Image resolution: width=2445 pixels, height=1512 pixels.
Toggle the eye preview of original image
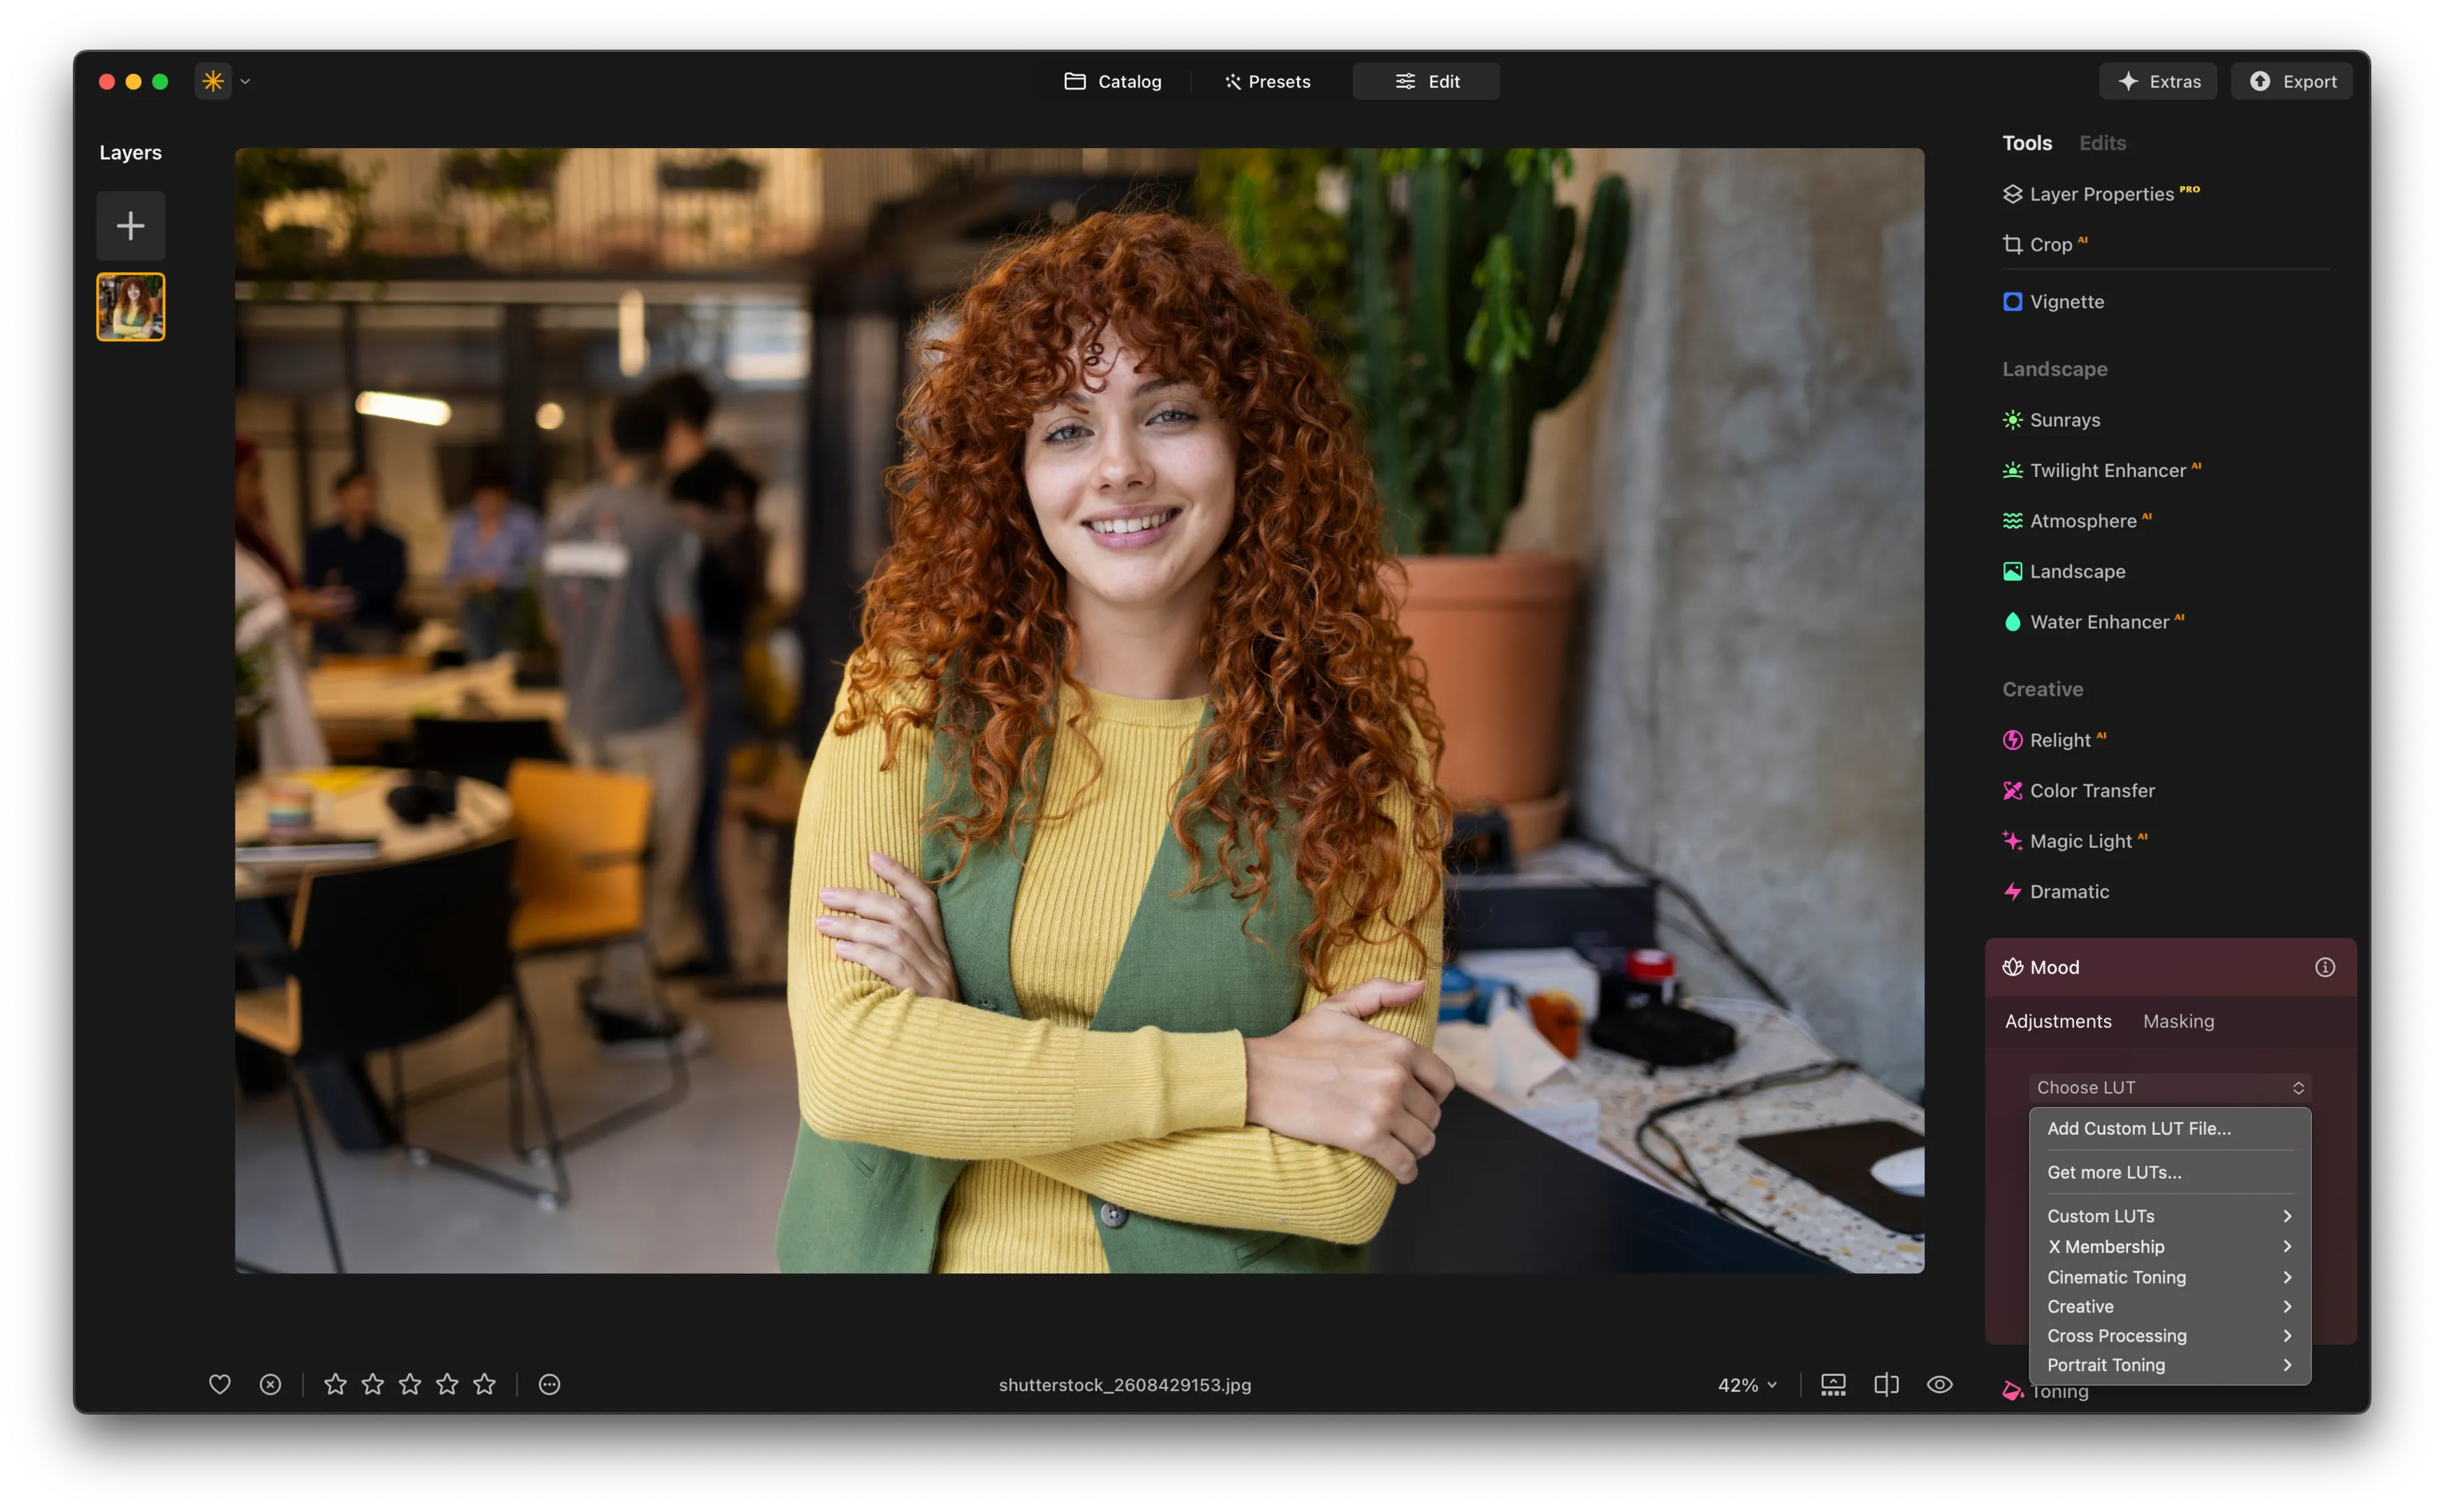pos(1939,1384)
